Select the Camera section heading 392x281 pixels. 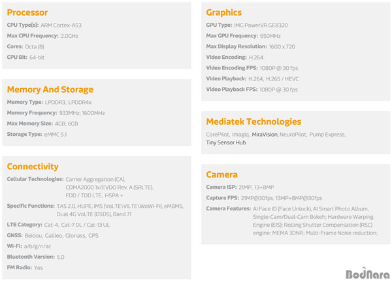[x=221, y=174]
